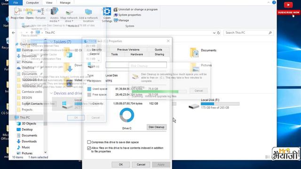Viewport: 301px width, 169px height.
Task: Select Documents under This PC
Action: click(x=27, y=135)
